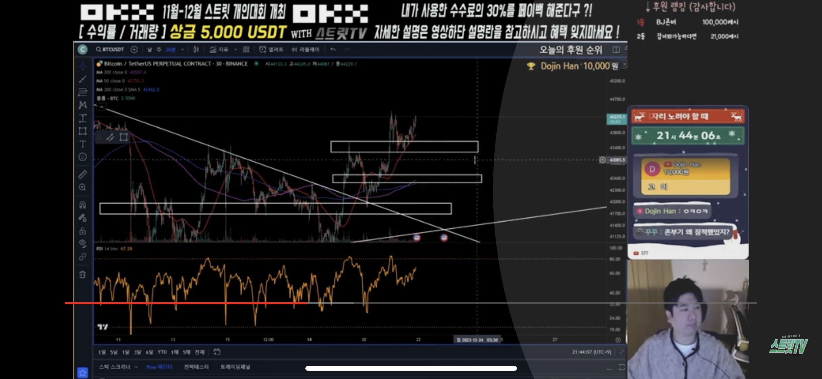Click the current price label 44229.1
The image size is (822, 379).
[617, 119]
